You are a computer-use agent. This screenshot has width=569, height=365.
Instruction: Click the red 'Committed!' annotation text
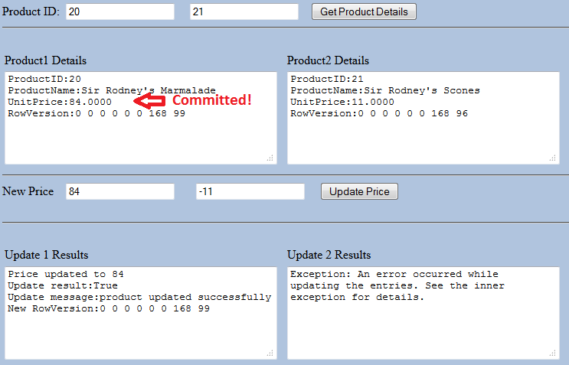[211, 100]
